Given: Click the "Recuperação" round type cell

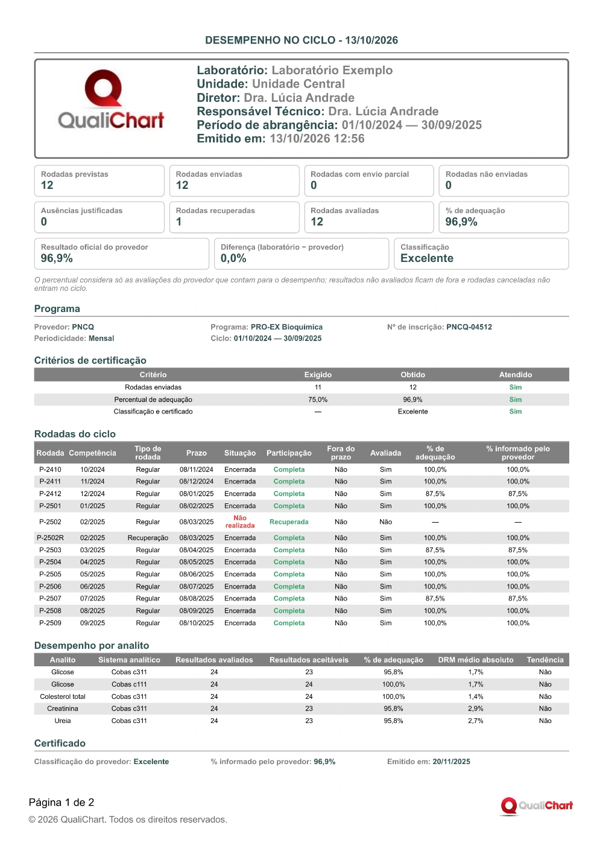Looking at the screenshot, I should (148, 538).
